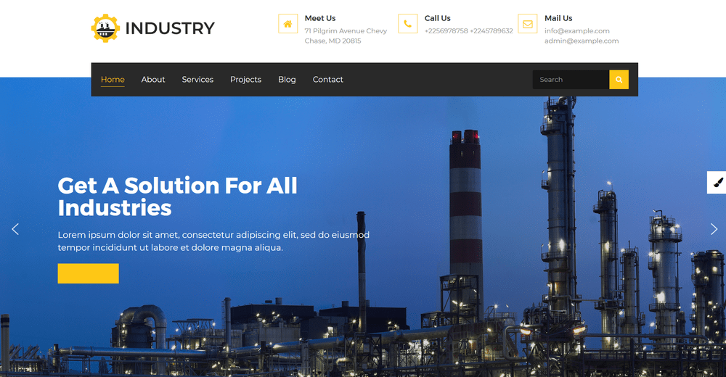Click the phone icon beside Call Us
The height and width of the screenshot is (377, 726).
(407, 24)
